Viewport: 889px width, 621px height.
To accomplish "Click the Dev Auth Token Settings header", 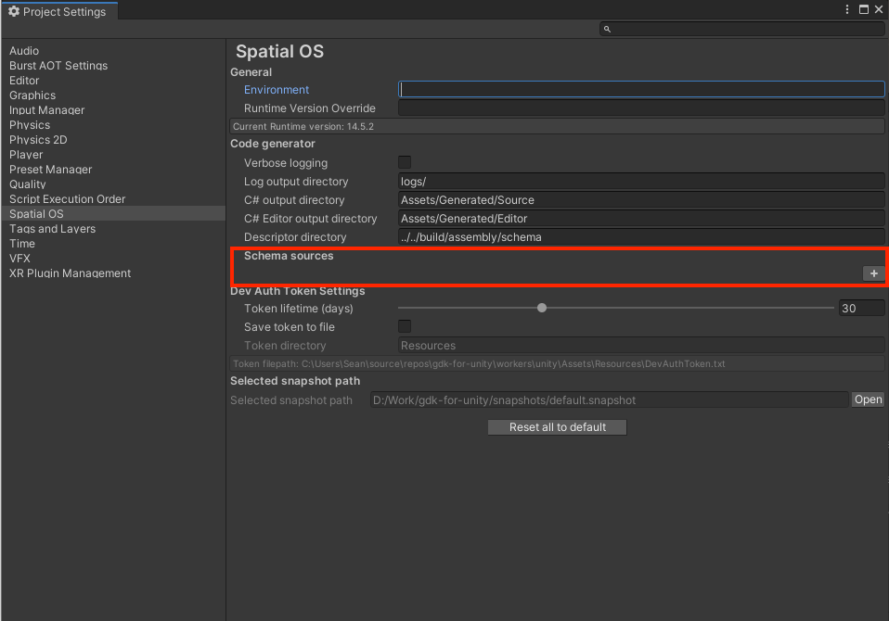I will tap(297, 291).
